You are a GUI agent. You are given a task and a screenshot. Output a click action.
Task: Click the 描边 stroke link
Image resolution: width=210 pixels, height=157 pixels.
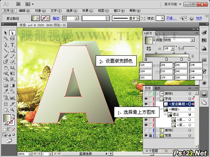tap(56, 18)
